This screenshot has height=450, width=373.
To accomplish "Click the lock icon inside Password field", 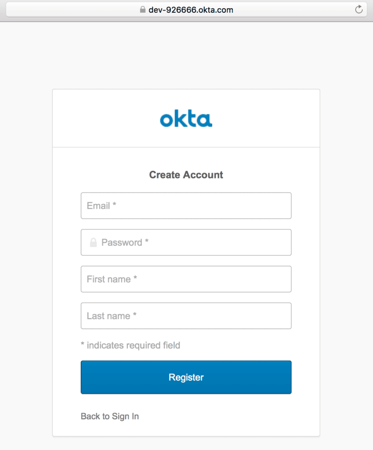I will (x=93, y=243).
